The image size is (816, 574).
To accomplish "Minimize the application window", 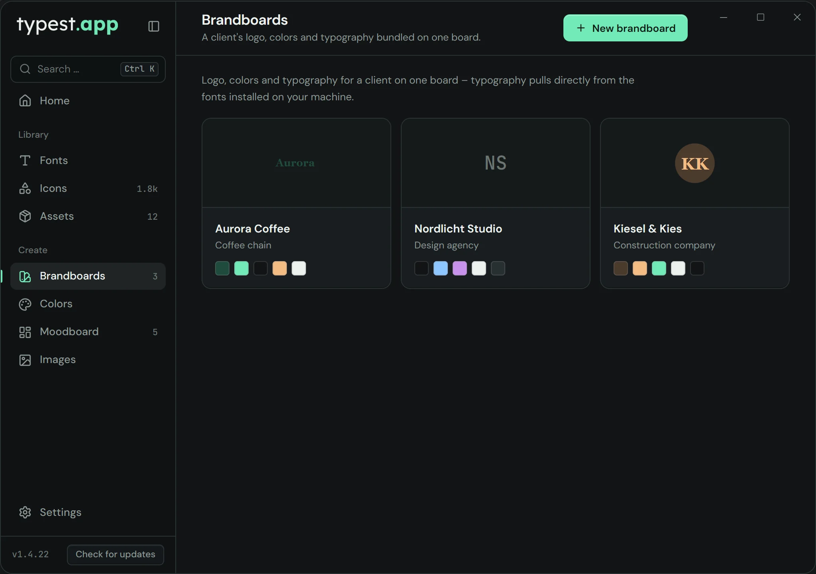I will [724, 17].
